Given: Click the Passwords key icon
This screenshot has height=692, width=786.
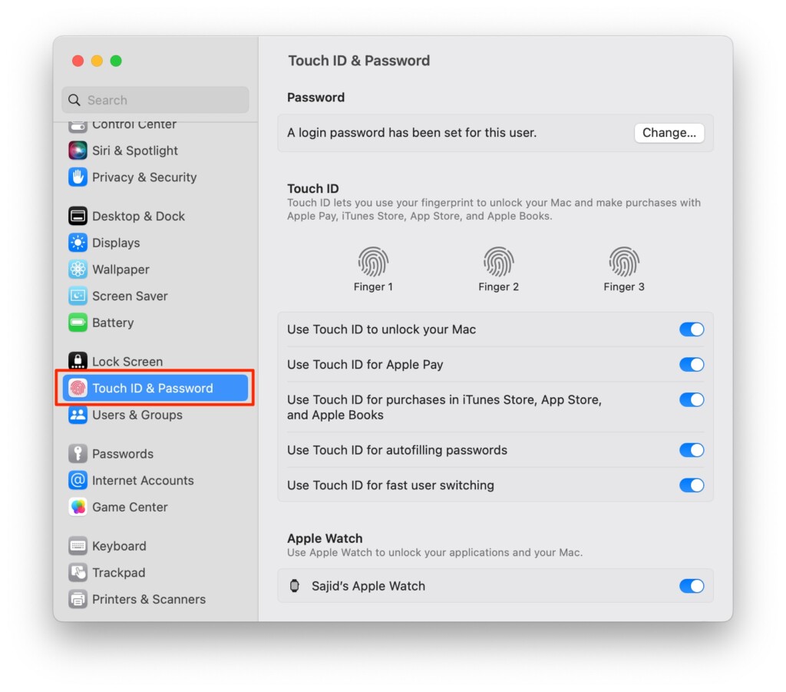Looking at the screenshot, I should tap(78, 454).
